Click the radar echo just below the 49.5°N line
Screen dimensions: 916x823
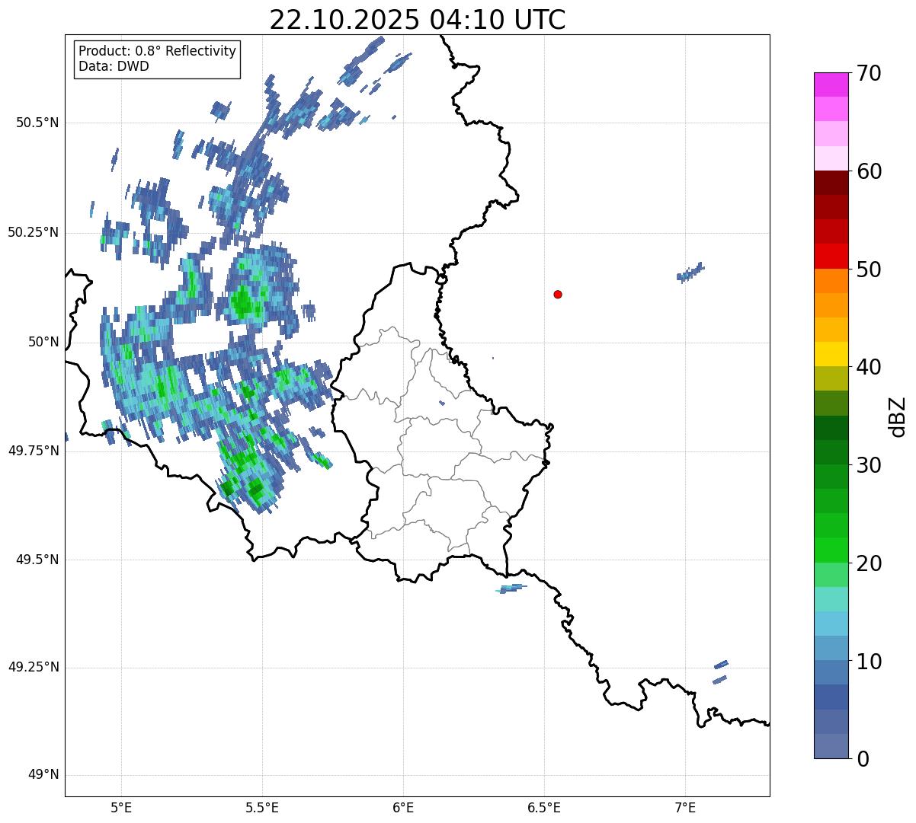click(x=511, y=588)
